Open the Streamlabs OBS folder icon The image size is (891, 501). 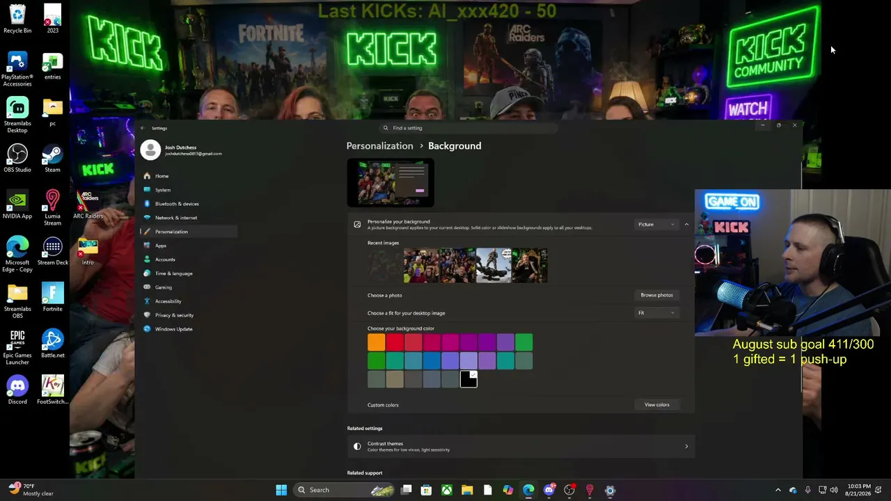(x=17, y=301)
